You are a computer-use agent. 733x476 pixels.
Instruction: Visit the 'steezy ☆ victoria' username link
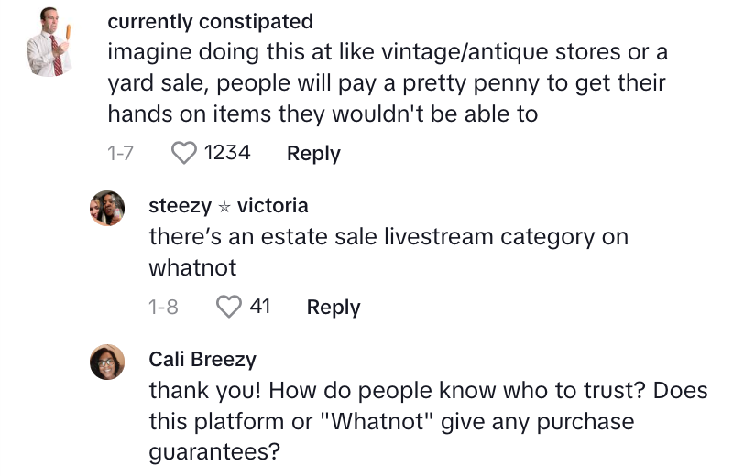(x=228, y=206)
